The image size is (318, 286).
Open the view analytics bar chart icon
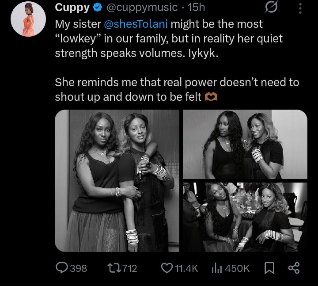(x=216, y=268)
